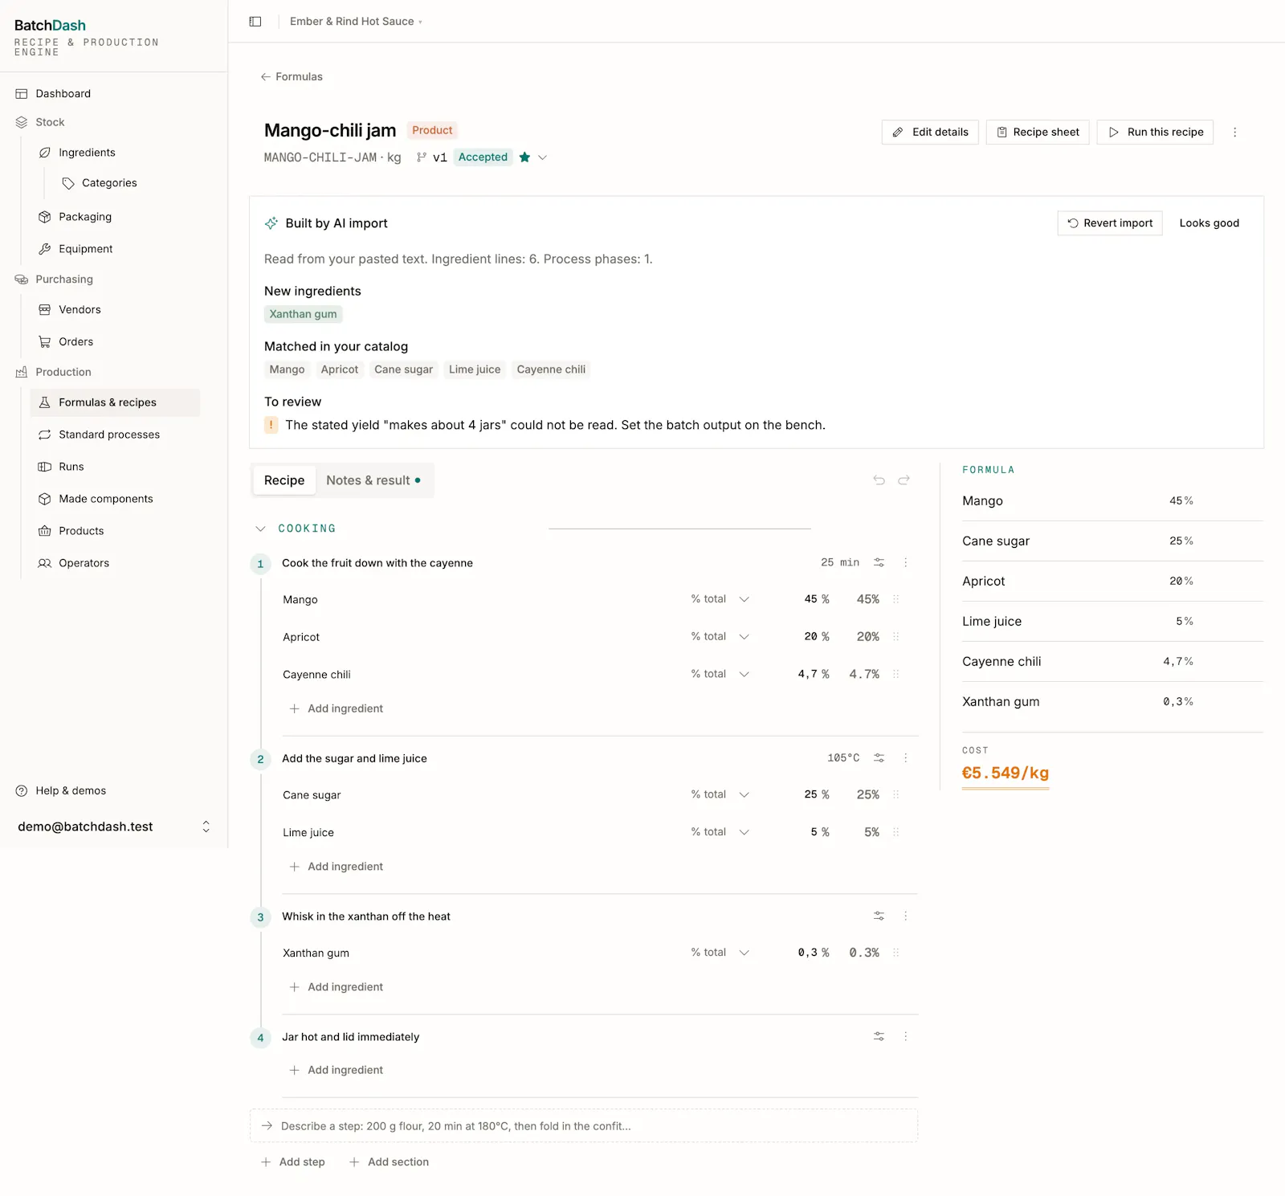The height and width of the screenshot is (1196, 1285).
Task: Click the Purchasing section icon
Action: (22, 280)
